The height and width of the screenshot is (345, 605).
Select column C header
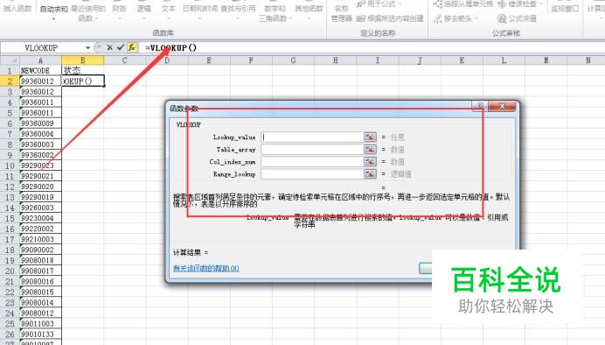point(125,60)
